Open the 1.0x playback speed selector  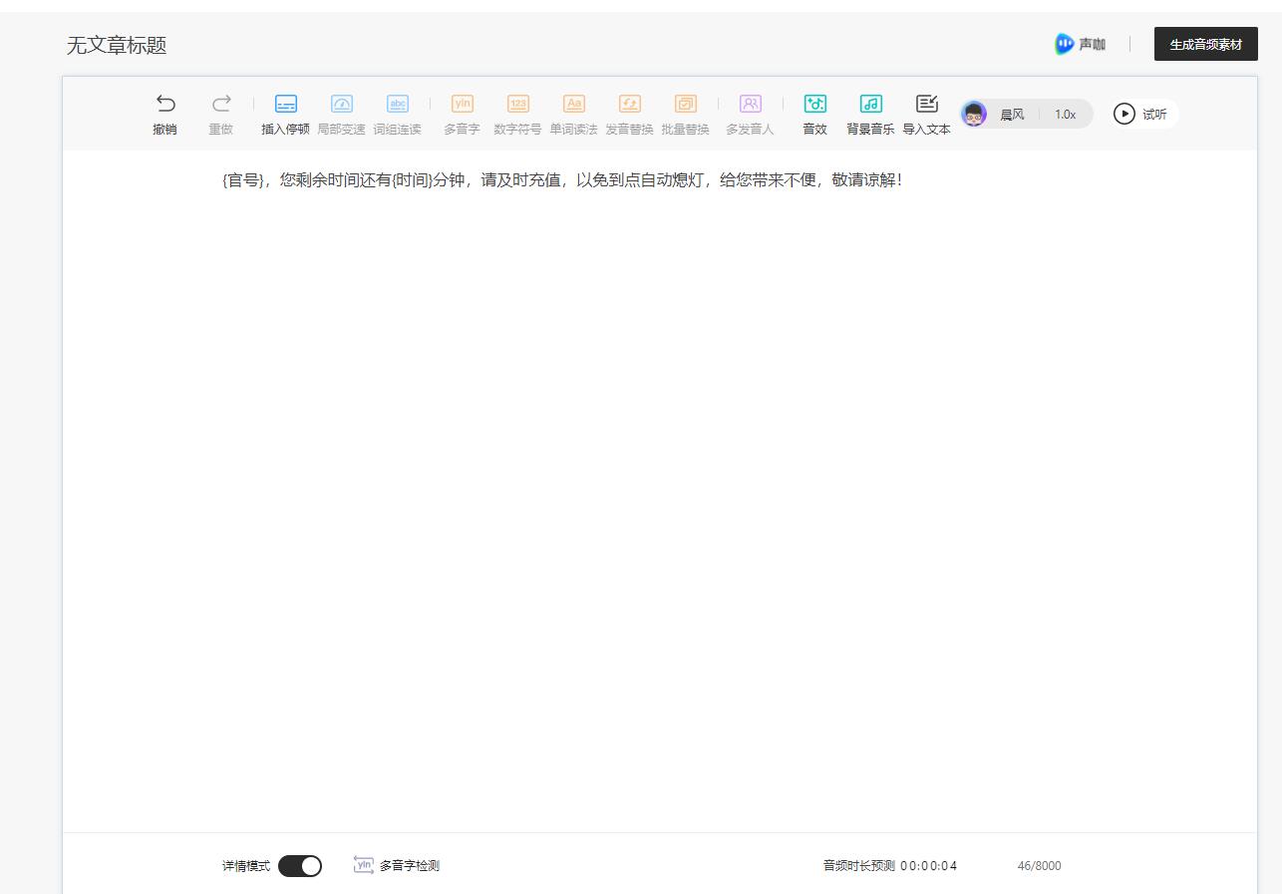point(1066,114)
